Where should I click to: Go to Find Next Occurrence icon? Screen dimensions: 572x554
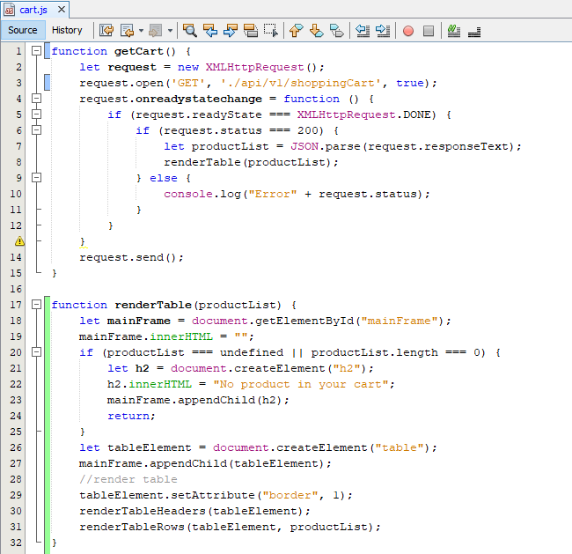[x=231, y=30]
